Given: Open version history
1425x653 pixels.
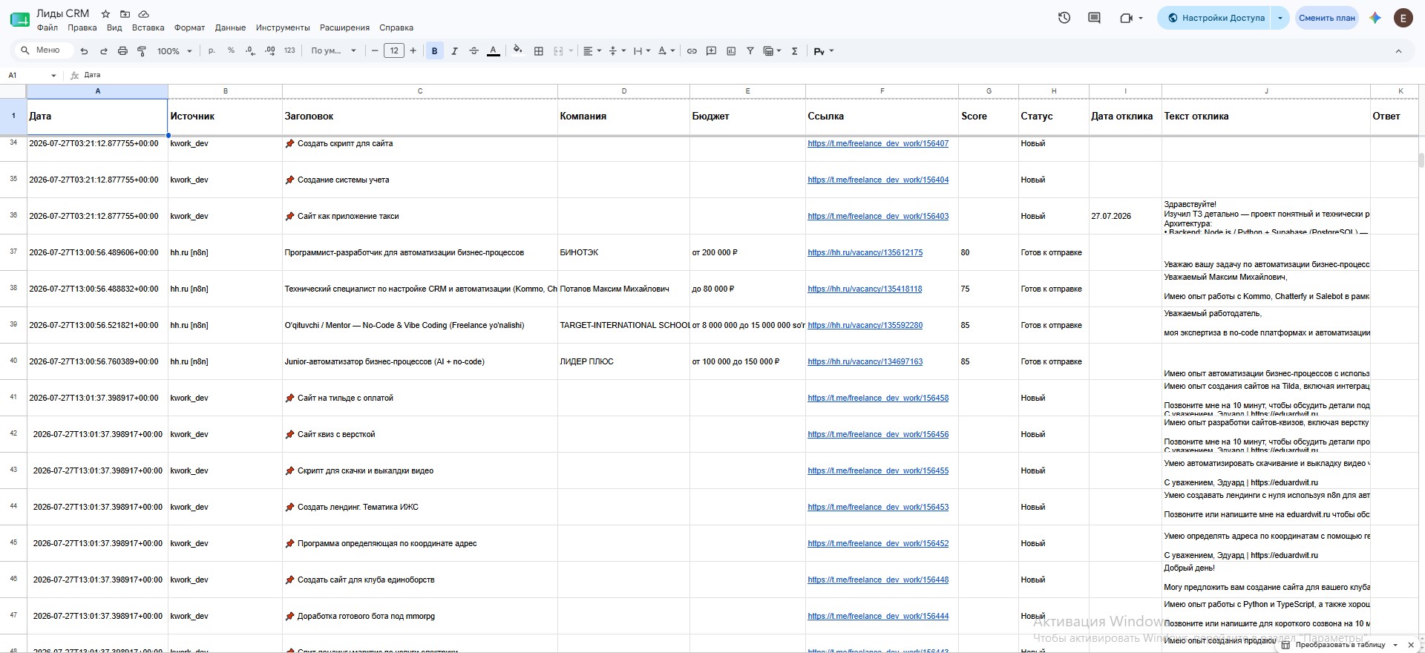Looking at the screenshot, I should [x=1064, y=18].
